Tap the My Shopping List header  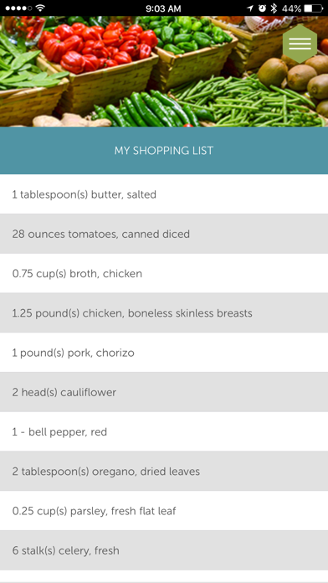(x=164, y=151)
